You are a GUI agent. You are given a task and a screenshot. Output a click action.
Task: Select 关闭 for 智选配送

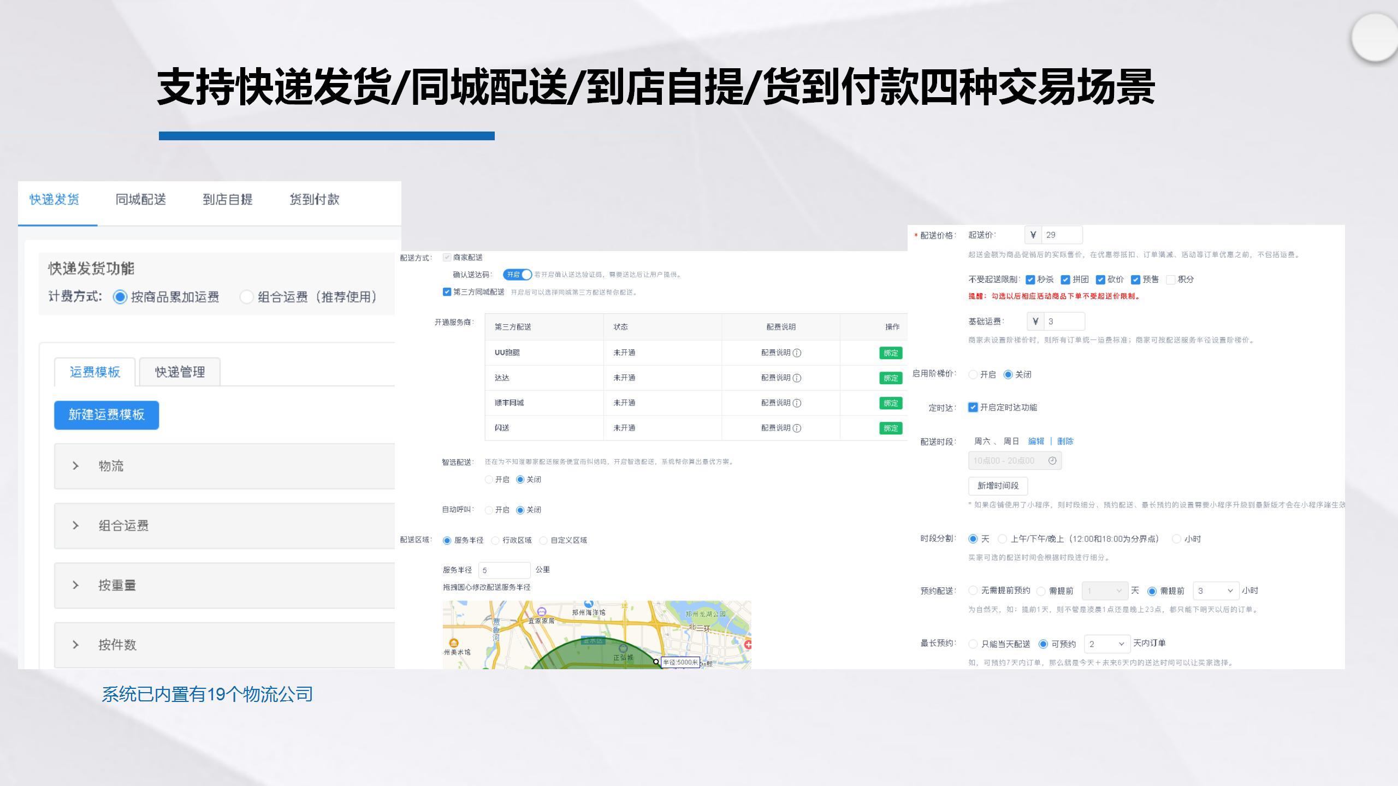(520, 480)
